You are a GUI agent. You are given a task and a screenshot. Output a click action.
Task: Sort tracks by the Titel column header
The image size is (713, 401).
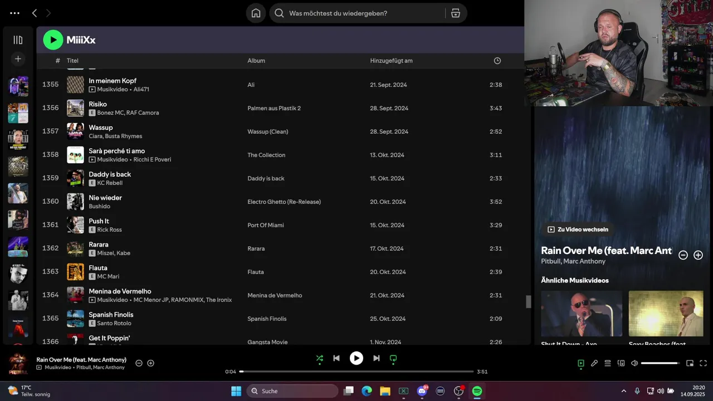[72, 61]
